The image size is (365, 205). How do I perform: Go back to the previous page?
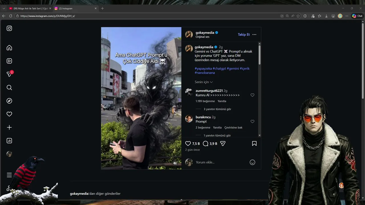(4, 16)
